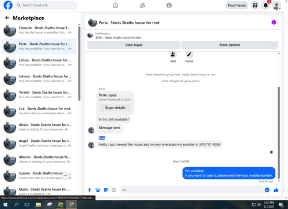Screen dimensions: 288x209
Task: Send a thumbs up like
Action: pos(276,190)
